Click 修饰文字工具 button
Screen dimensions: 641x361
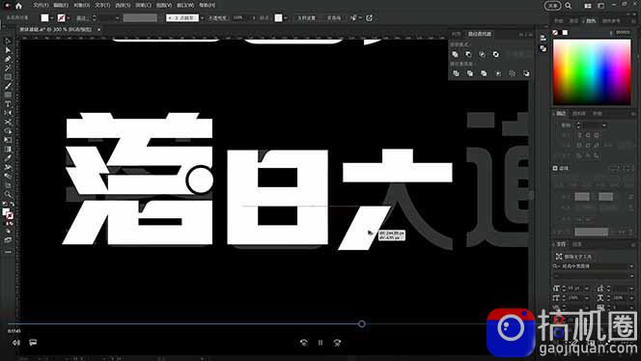574,257
